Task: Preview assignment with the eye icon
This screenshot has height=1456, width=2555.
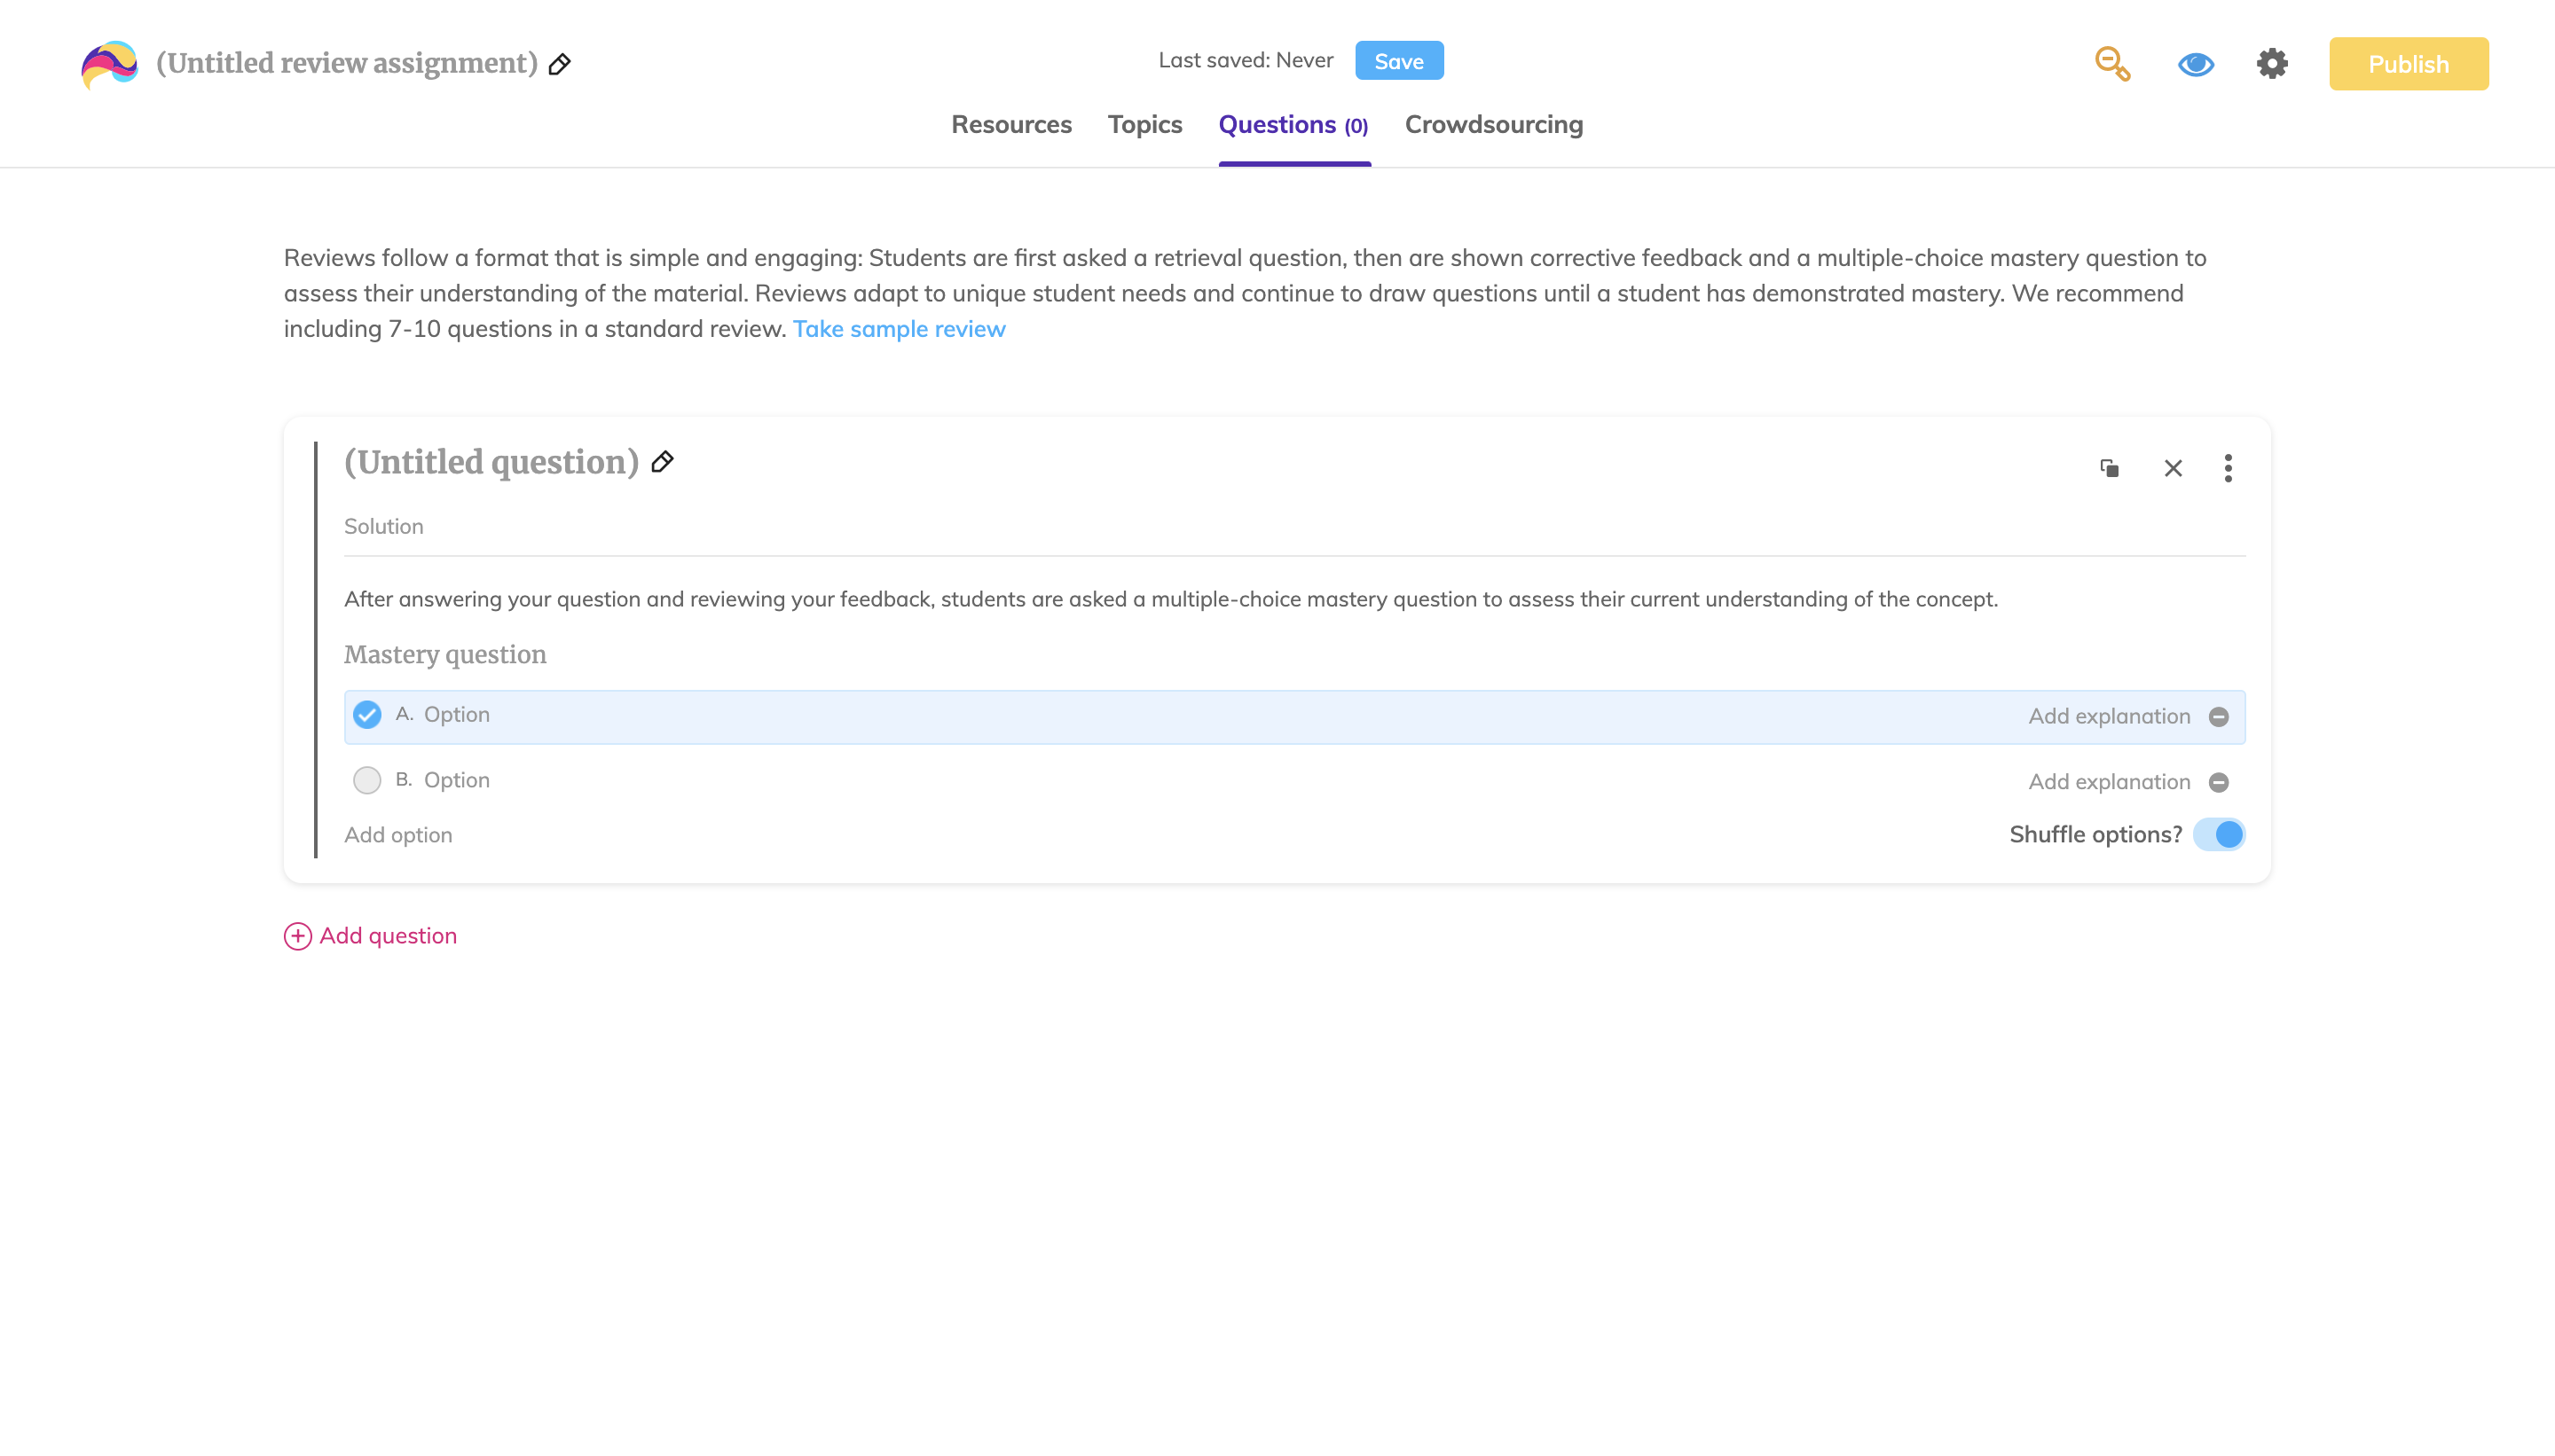Action: [2195, 64]
